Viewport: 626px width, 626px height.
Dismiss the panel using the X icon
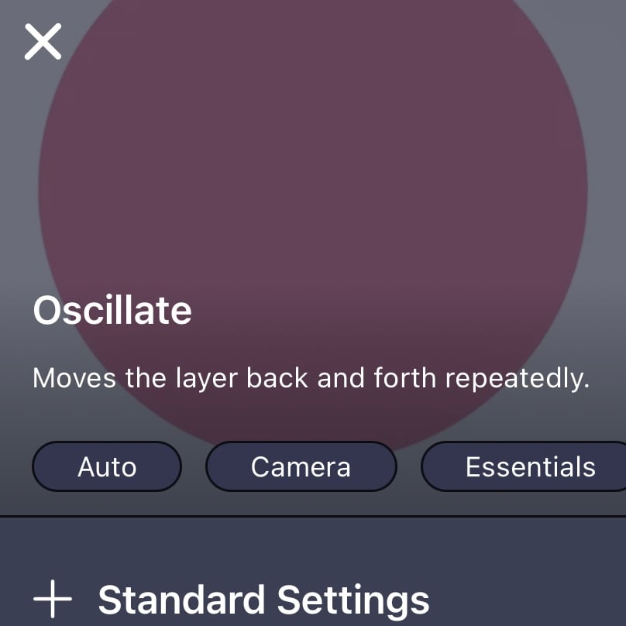(43, 41)
